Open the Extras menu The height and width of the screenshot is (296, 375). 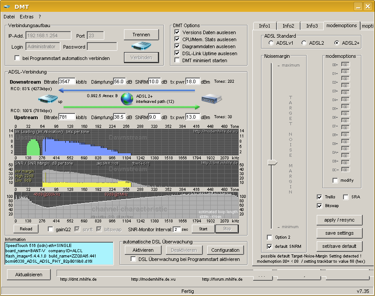27,17
